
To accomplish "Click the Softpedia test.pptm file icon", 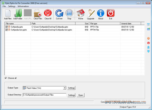I will coord(9,30).
